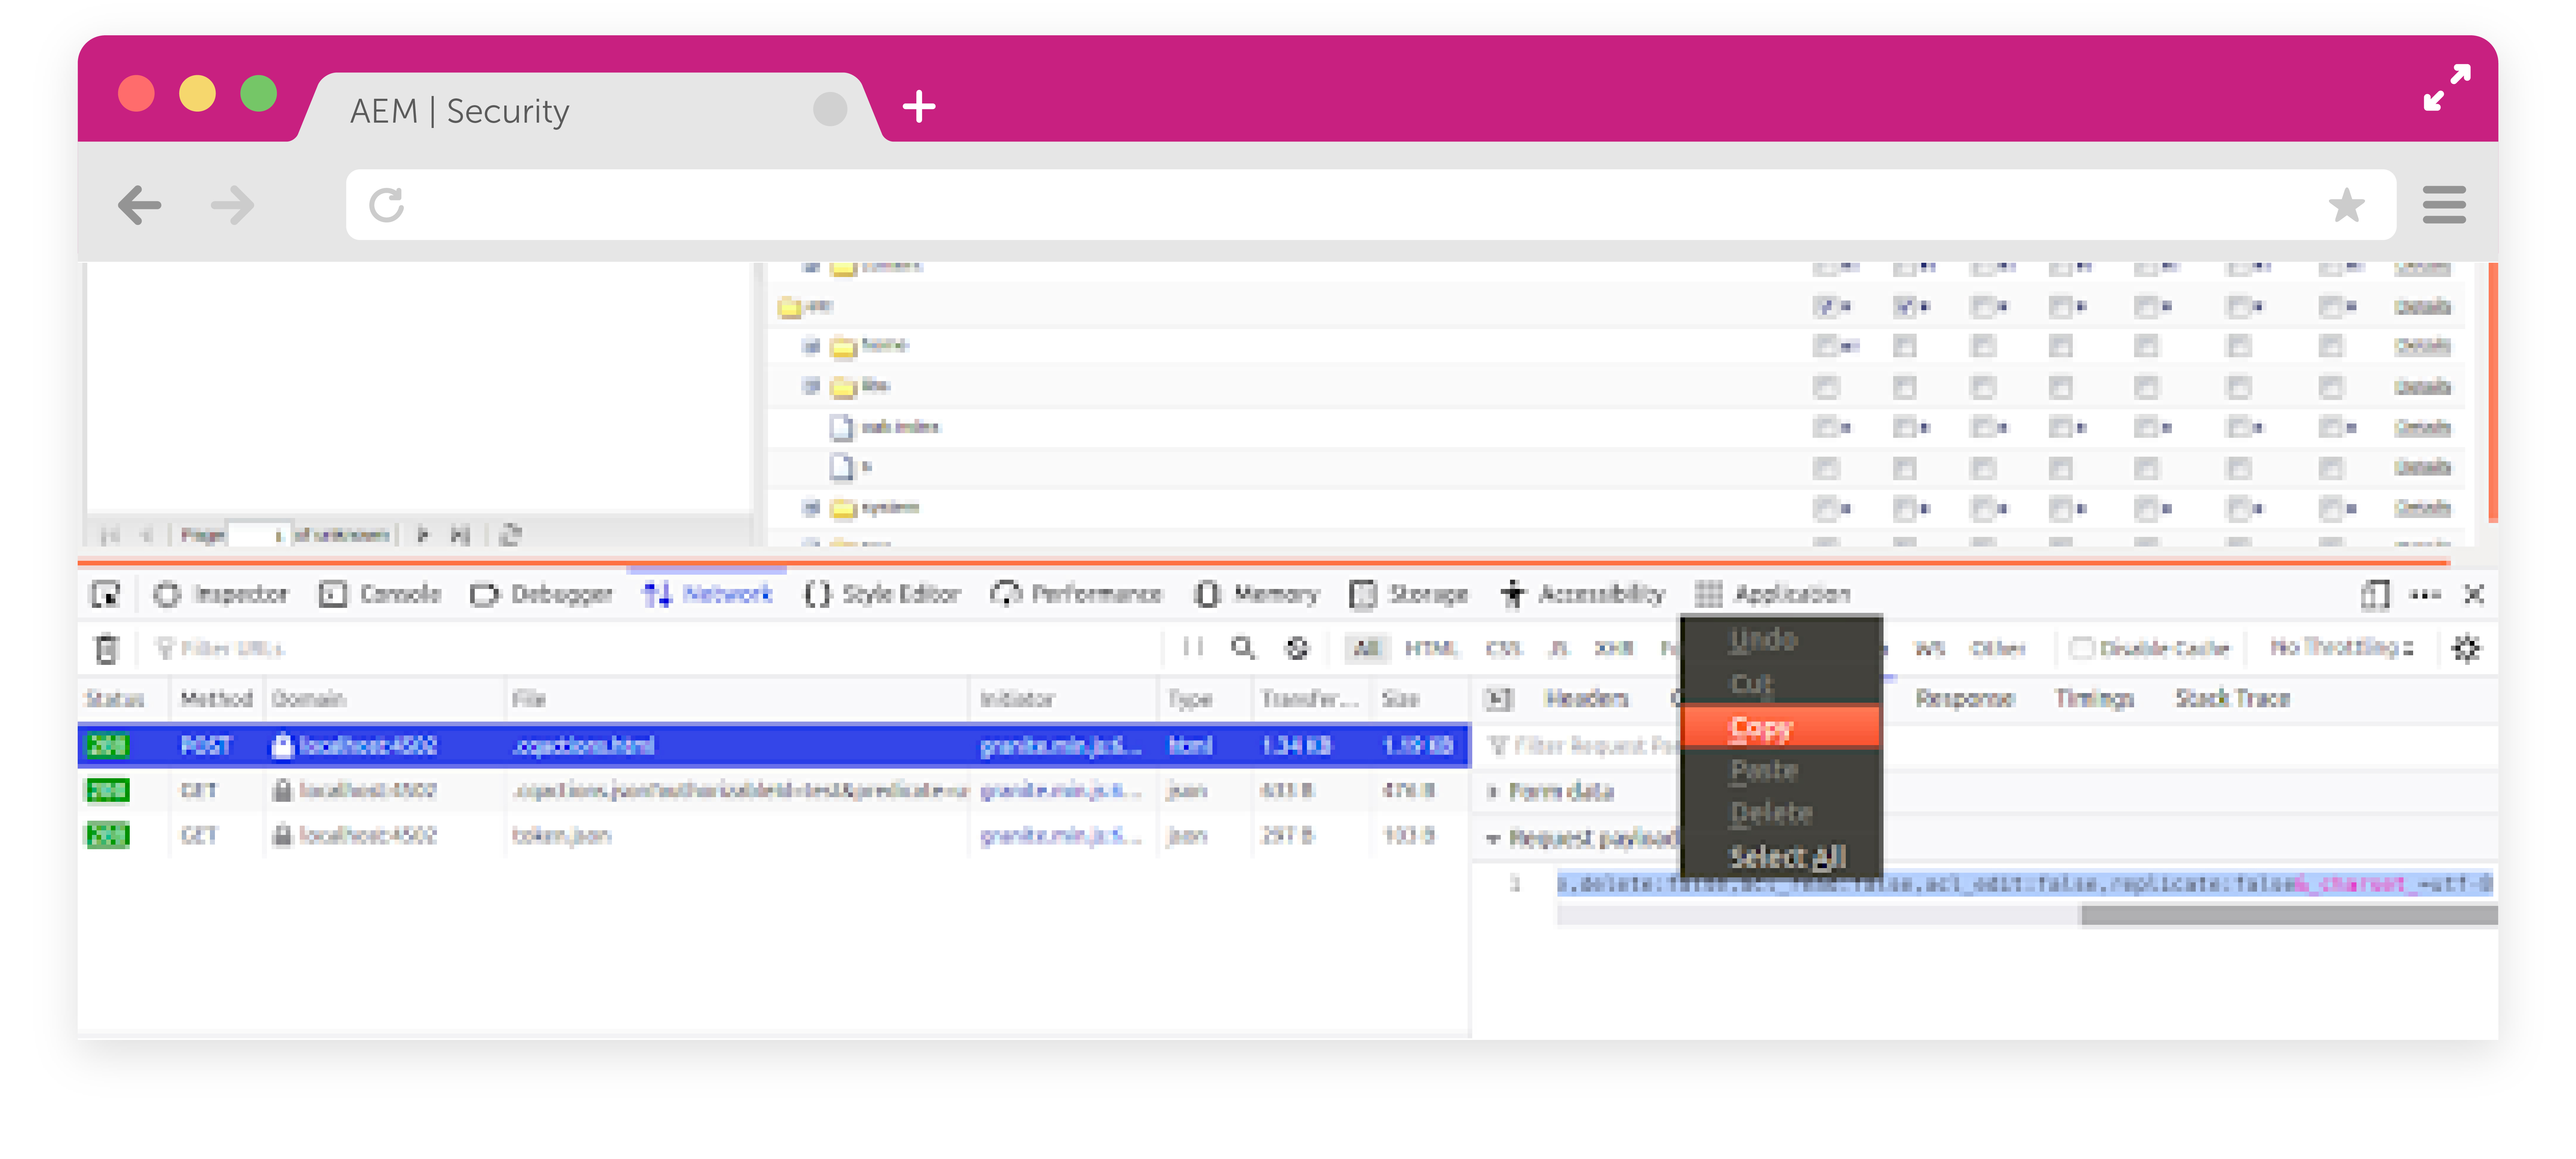Open the request blocking icon
Screen dimensions: 2576x1159
(x=1297, y=648)
